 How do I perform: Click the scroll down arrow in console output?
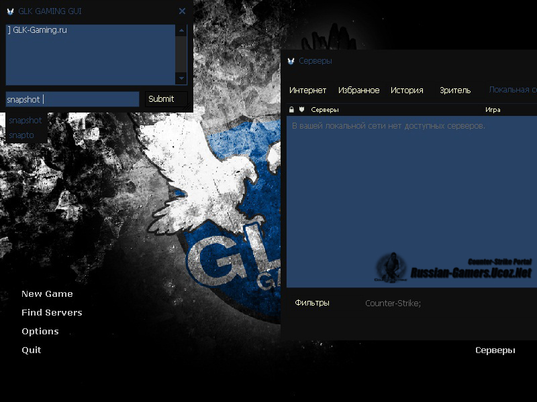click(181, 78)
